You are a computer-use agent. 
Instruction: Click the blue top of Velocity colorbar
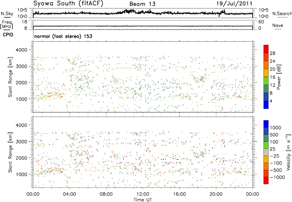[266, 124]
